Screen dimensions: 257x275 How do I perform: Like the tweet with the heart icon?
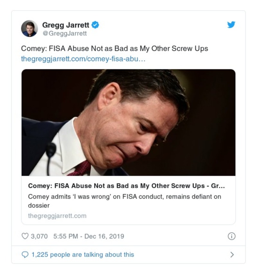point(25,236)
